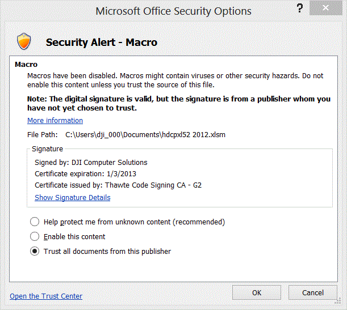Click Certificate expiration 1/3/2013 text
Image resolution: width=347 pixels, height=310 pixels.
(x=85, y=174)
